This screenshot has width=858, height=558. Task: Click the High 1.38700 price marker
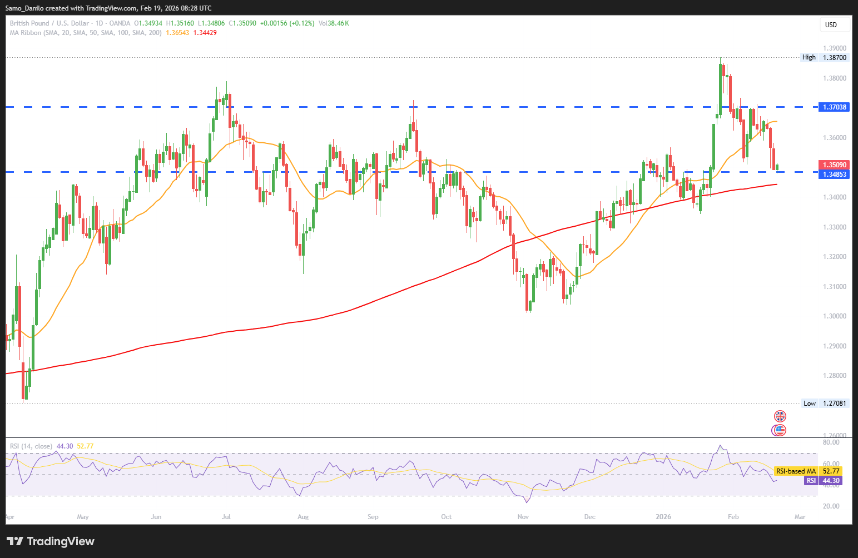pyautogui.click(x=825, y=57)
